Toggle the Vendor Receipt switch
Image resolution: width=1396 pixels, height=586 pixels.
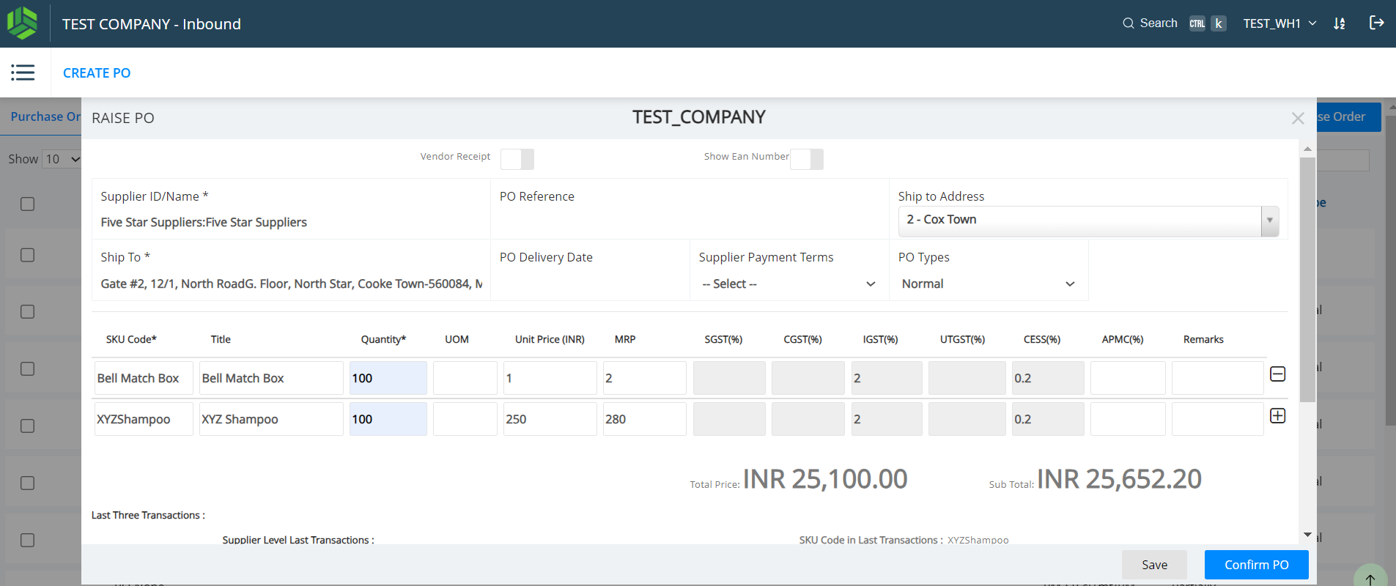pyautogui.click(x=517, y=159)
